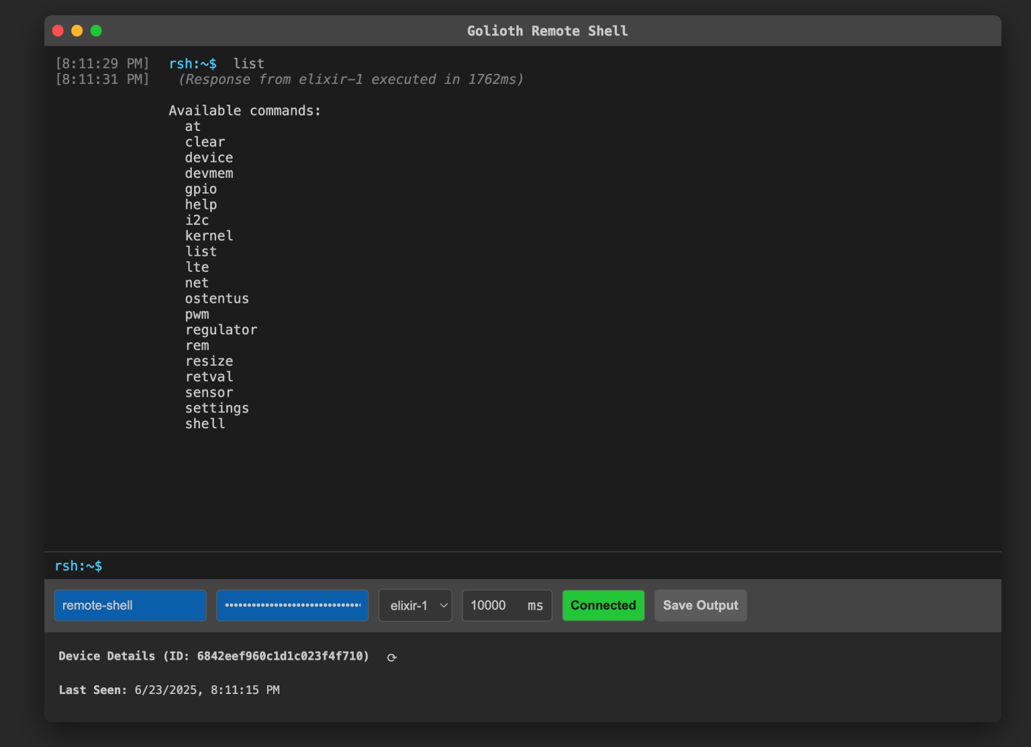1031x747 pixels.
Task: Select the device ID 6842eef960c1d1c023f4f710
Action: click(282, 656)
